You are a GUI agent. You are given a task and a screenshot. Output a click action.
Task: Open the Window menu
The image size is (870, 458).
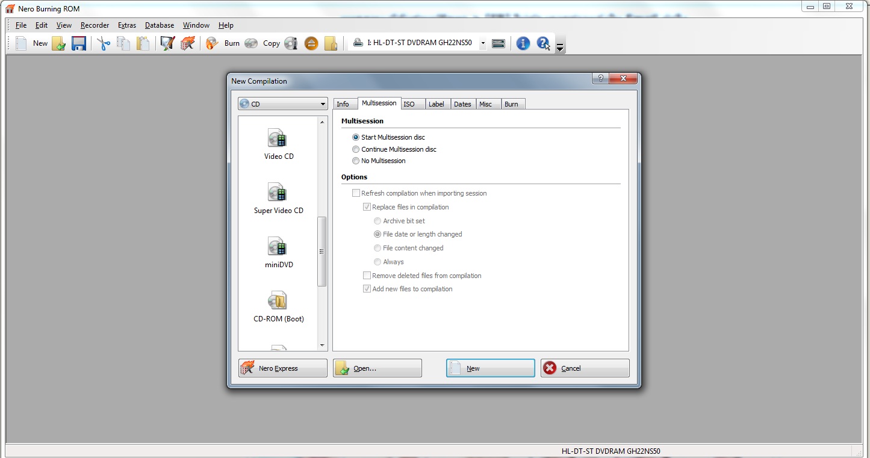(x=196, y=25)
